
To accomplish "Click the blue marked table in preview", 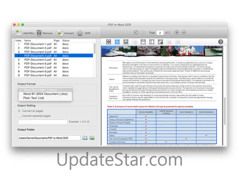I will [162, 126].
